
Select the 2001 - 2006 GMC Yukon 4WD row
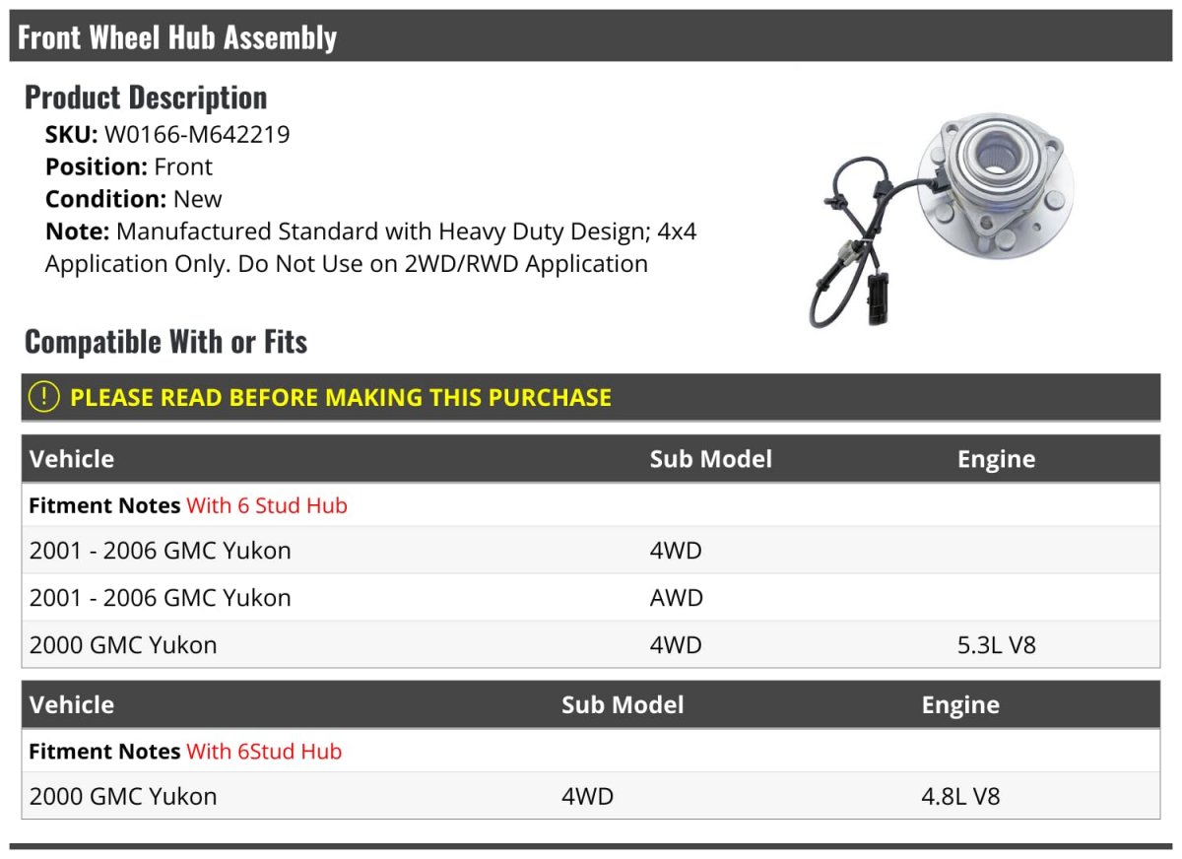point(161,551)
